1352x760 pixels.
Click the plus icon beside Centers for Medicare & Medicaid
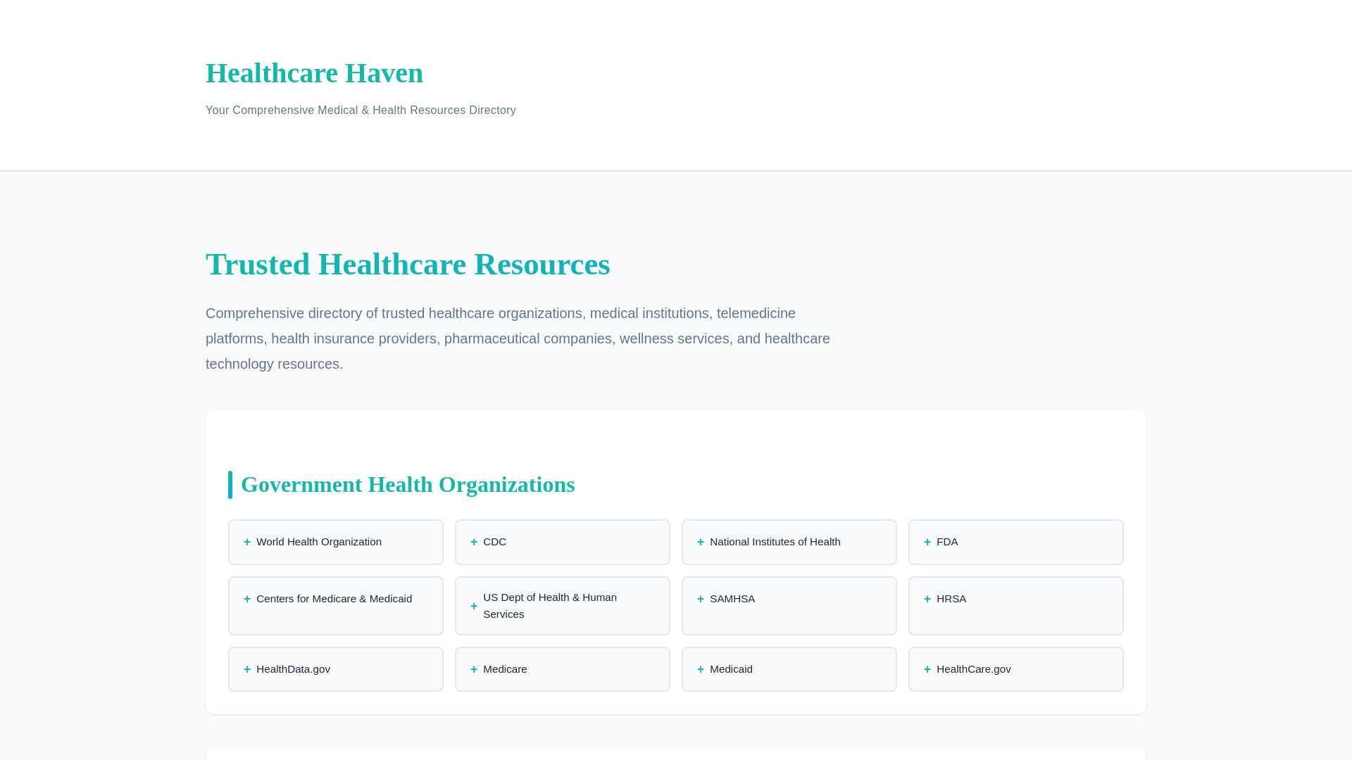point(247,599)
